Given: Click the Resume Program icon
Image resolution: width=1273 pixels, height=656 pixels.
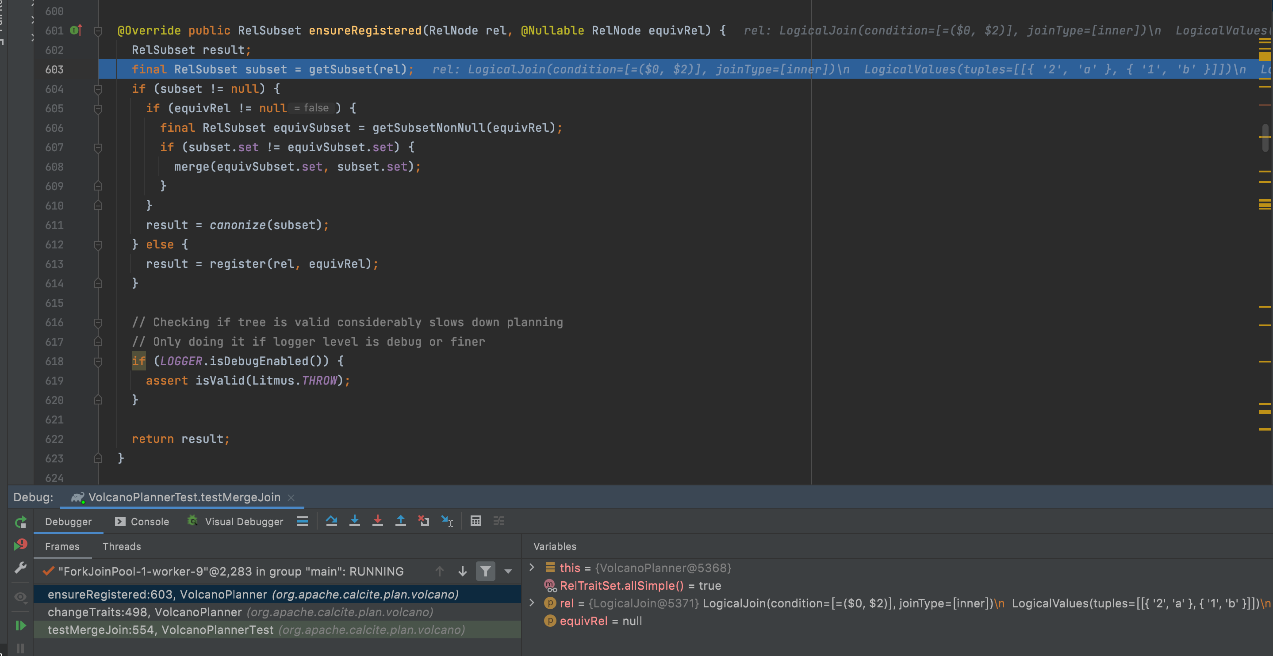Looking at the screenshot, I should tap(20, 626).
